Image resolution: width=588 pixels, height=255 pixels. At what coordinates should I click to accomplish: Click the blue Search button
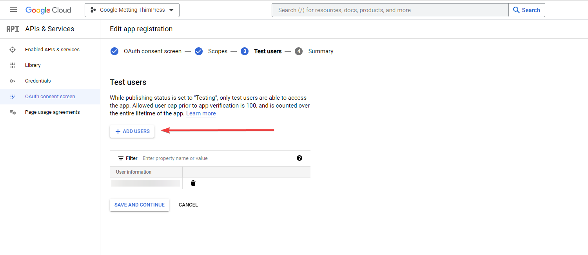coord(526,10)
